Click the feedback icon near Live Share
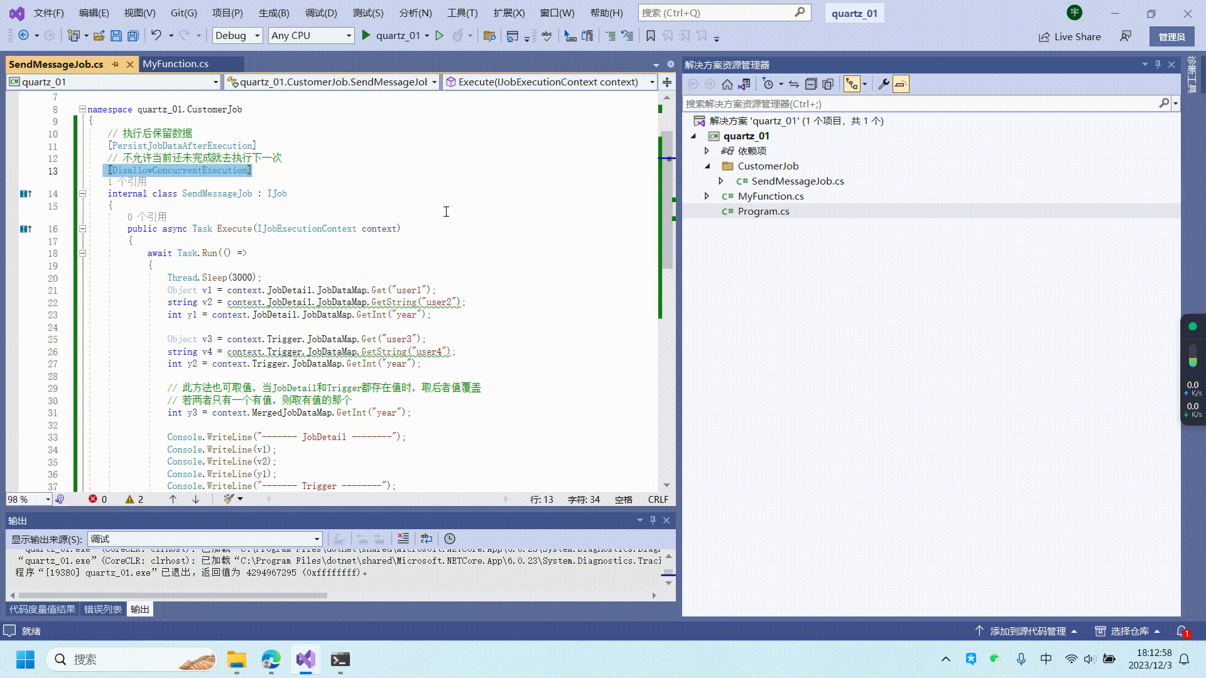Viewport: 1206px width, 678px height. [x=1126, y=36]
